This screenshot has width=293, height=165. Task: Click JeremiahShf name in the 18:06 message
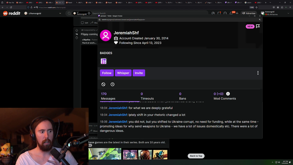pyautogui.click(x=118, y=121)
